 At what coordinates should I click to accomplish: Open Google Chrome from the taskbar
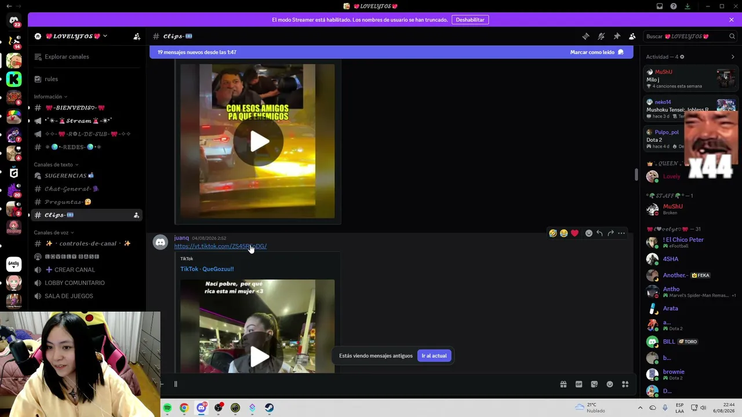184,408
